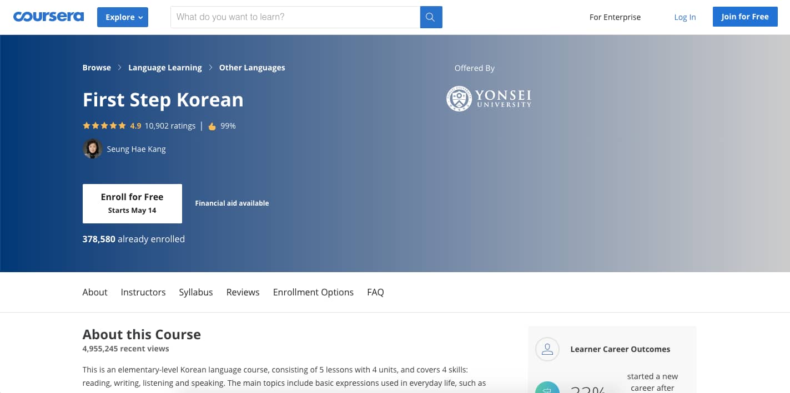Open the Explore dropdown menu
The width and height of the screenshot is (790, 393).
123,17
